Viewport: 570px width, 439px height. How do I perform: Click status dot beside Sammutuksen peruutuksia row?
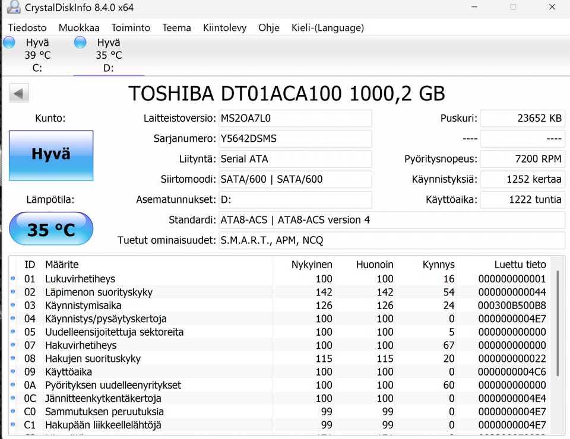13,412
